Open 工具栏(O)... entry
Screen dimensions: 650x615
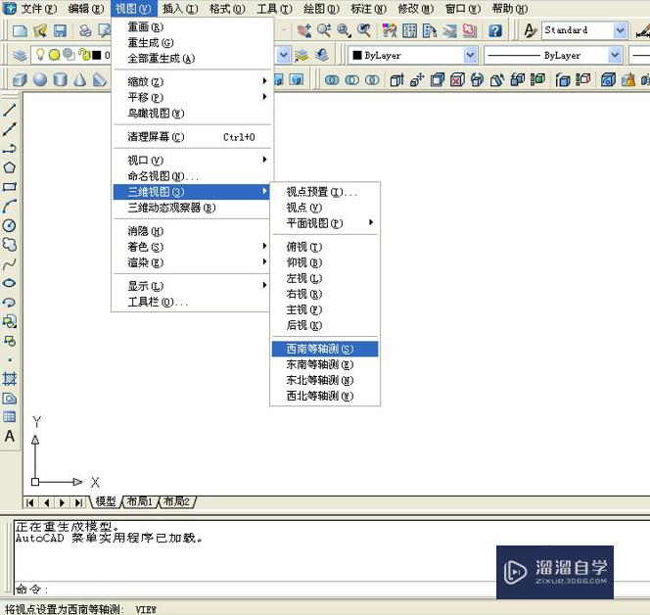tap(192, 302)
